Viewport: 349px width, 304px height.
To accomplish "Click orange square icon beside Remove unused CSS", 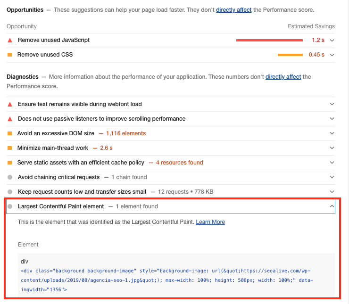I will (x=10, y=55).
